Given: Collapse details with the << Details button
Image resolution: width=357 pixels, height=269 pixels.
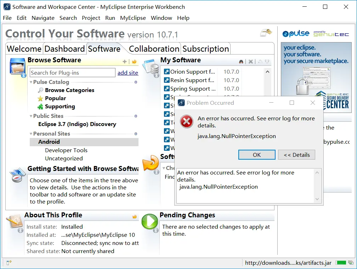Looking at the screenshot, I should coord(296,155).
